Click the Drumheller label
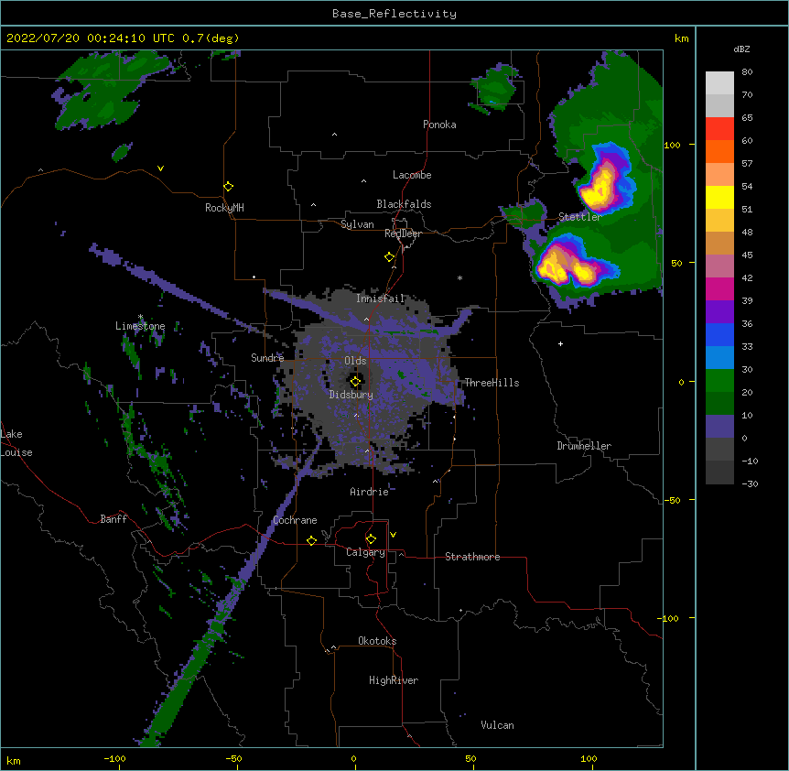Screen dimensions: 789x771 click(x=584, y=446)
